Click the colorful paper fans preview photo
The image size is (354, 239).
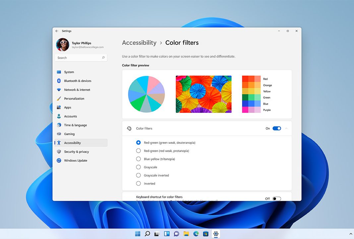204,94
